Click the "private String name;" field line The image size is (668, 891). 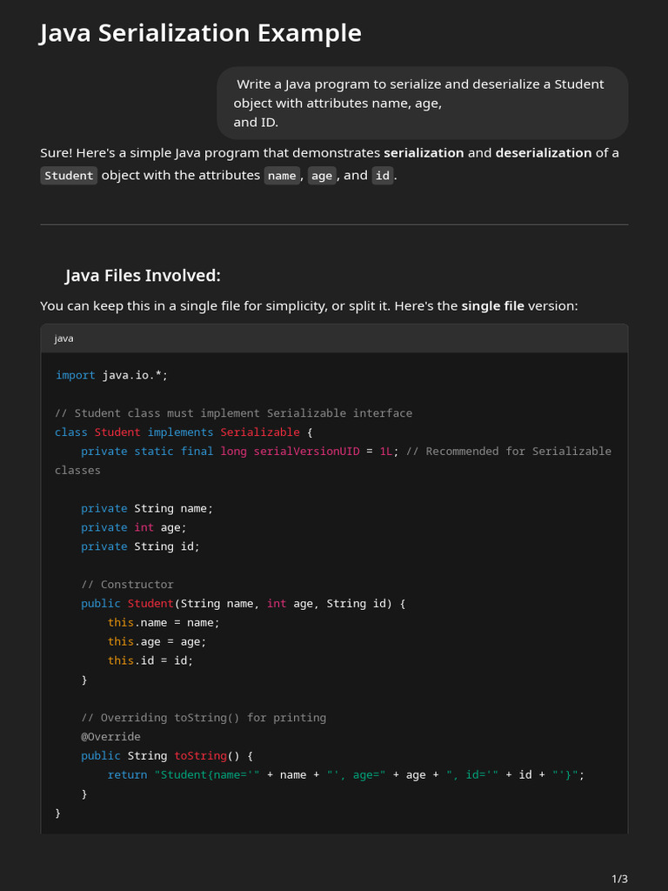(146, 508)
